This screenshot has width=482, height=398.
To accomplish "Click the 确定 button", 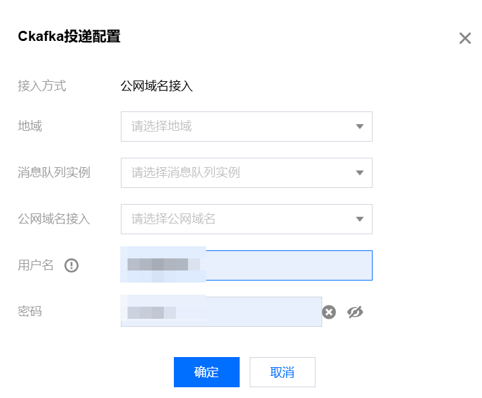I will 207,372.
